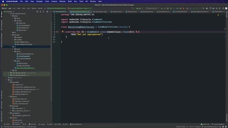Click the build hammer icon in toolbar

[x=133, y=8]
